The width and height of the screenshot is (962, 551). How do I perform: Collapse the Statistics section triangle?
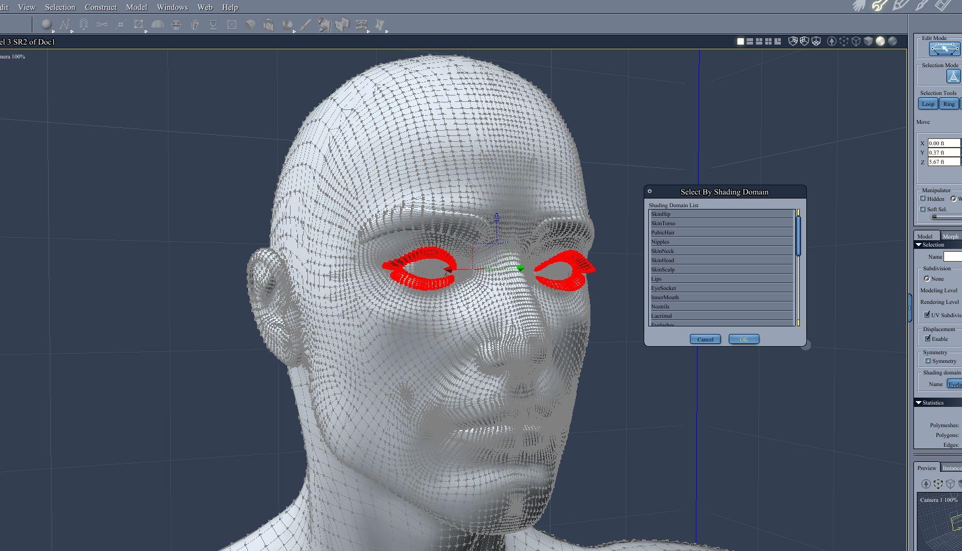pyautogui.click(x=919, y=402)
